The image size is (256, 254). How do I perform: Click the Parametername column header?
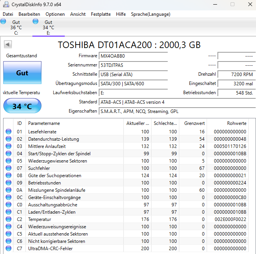click(75, 123)
